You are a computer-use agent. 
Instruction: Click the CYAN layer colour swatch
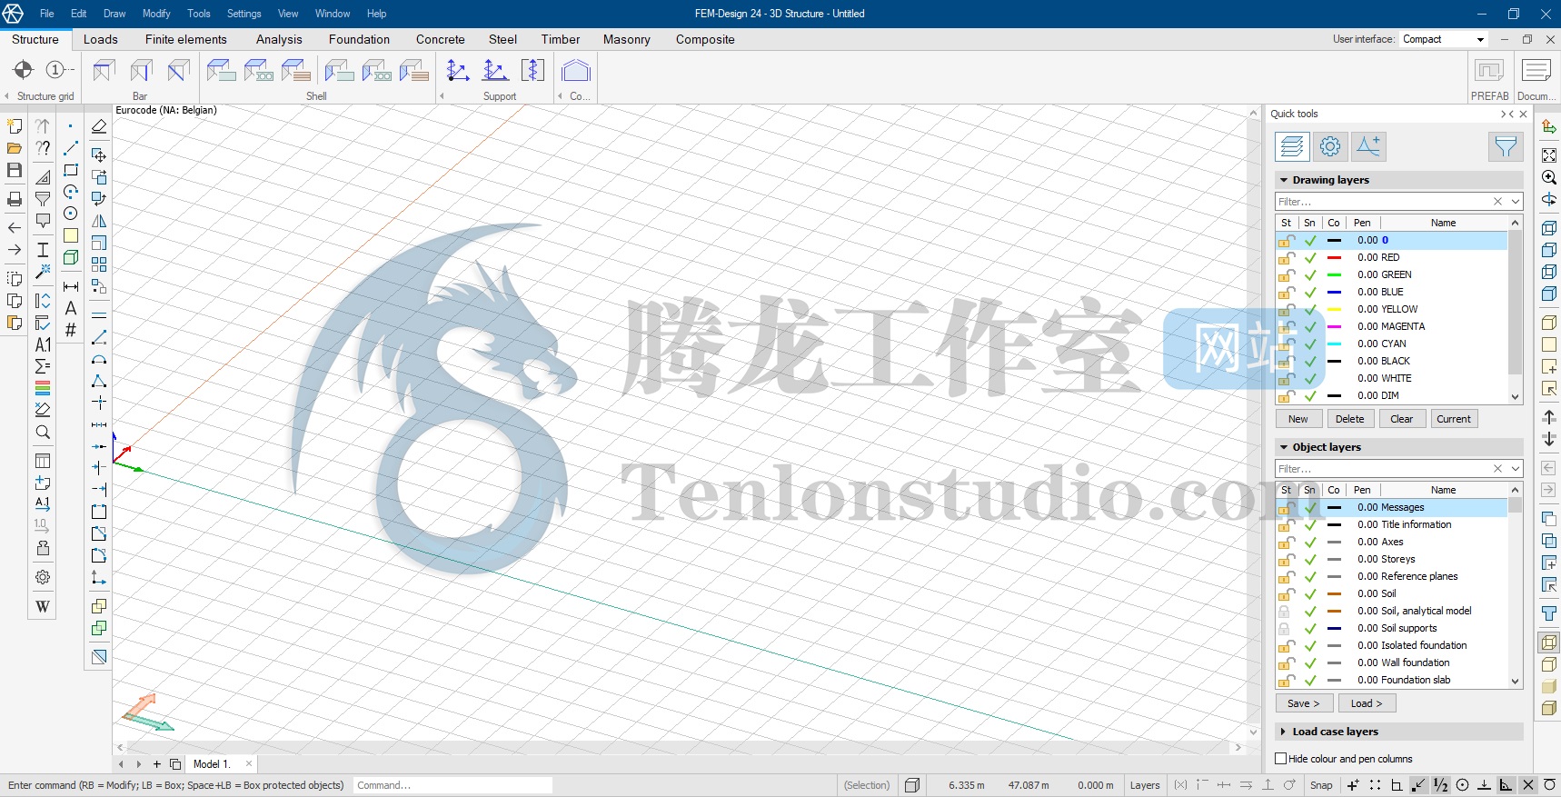[1334, 344]
